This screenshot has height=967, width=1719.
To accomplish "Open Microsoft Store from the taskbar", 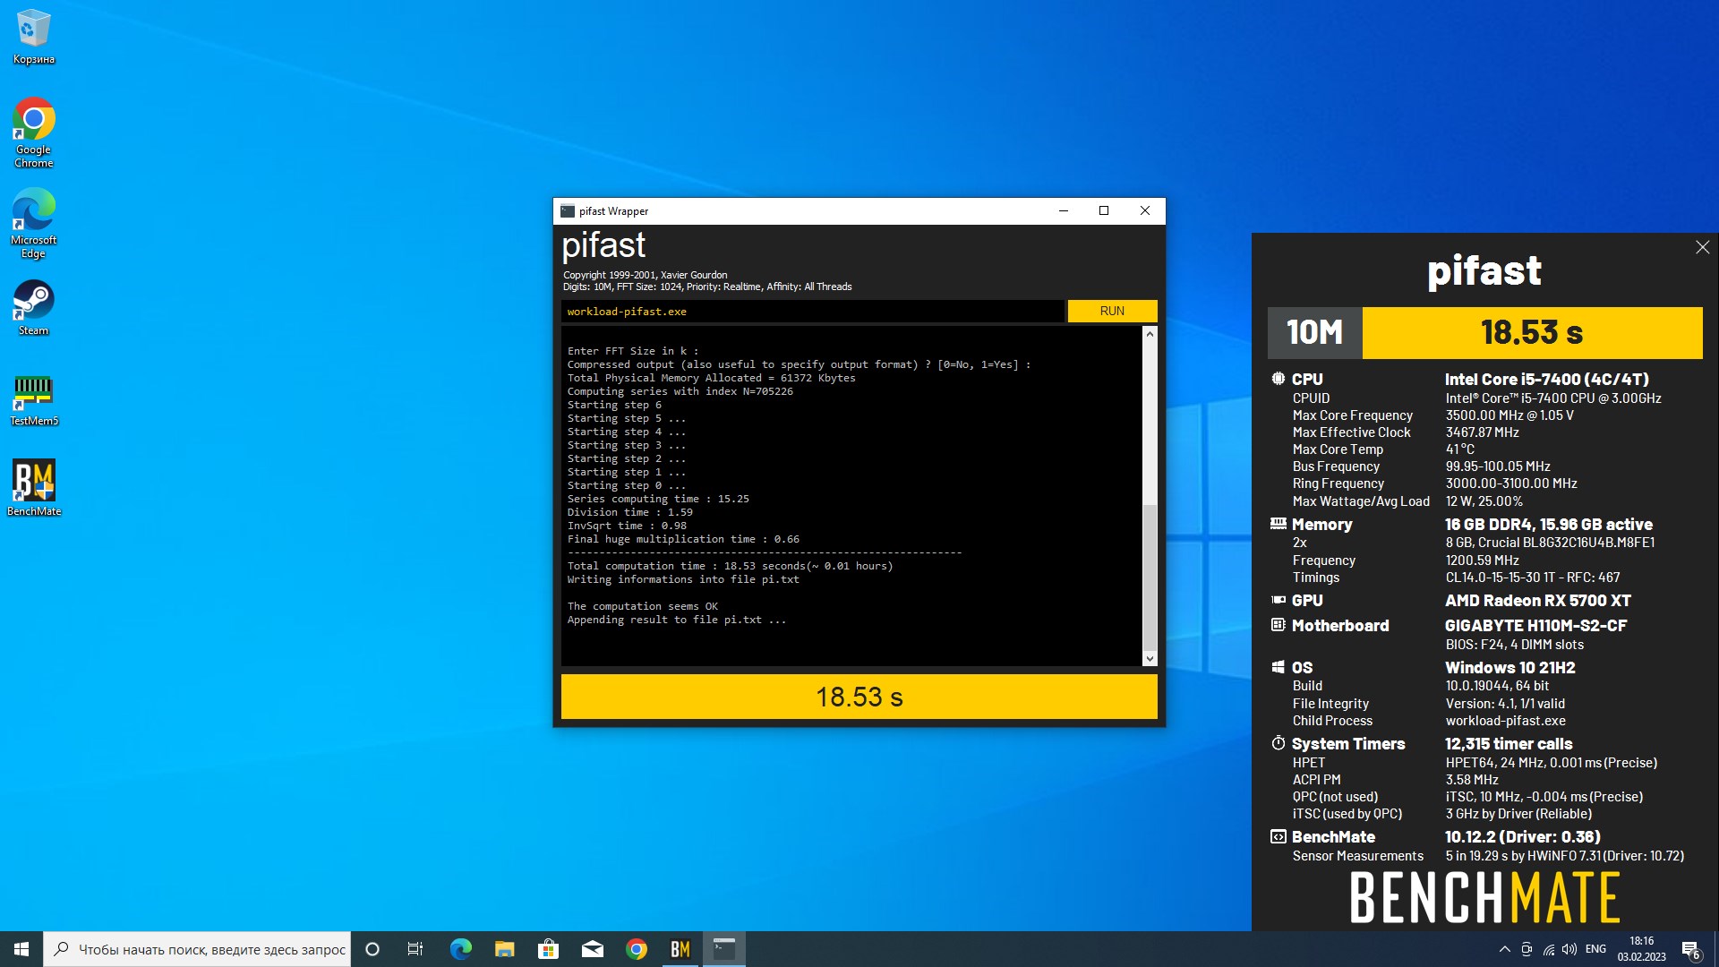I will [x=548, y=949].
